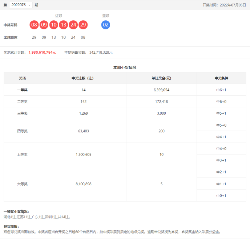Click the 六等奖 row label

(x=22, y=184)
